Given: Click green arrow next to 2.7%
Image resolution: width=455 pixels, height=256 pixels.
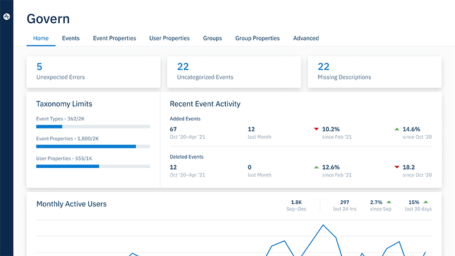Looking at the screenshot, I should tap(389, 202).
